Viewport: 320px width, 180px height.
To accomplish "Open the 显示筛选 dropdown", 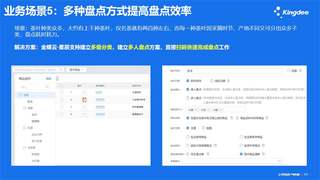I will pyautogui.click(x=76, y=70).
